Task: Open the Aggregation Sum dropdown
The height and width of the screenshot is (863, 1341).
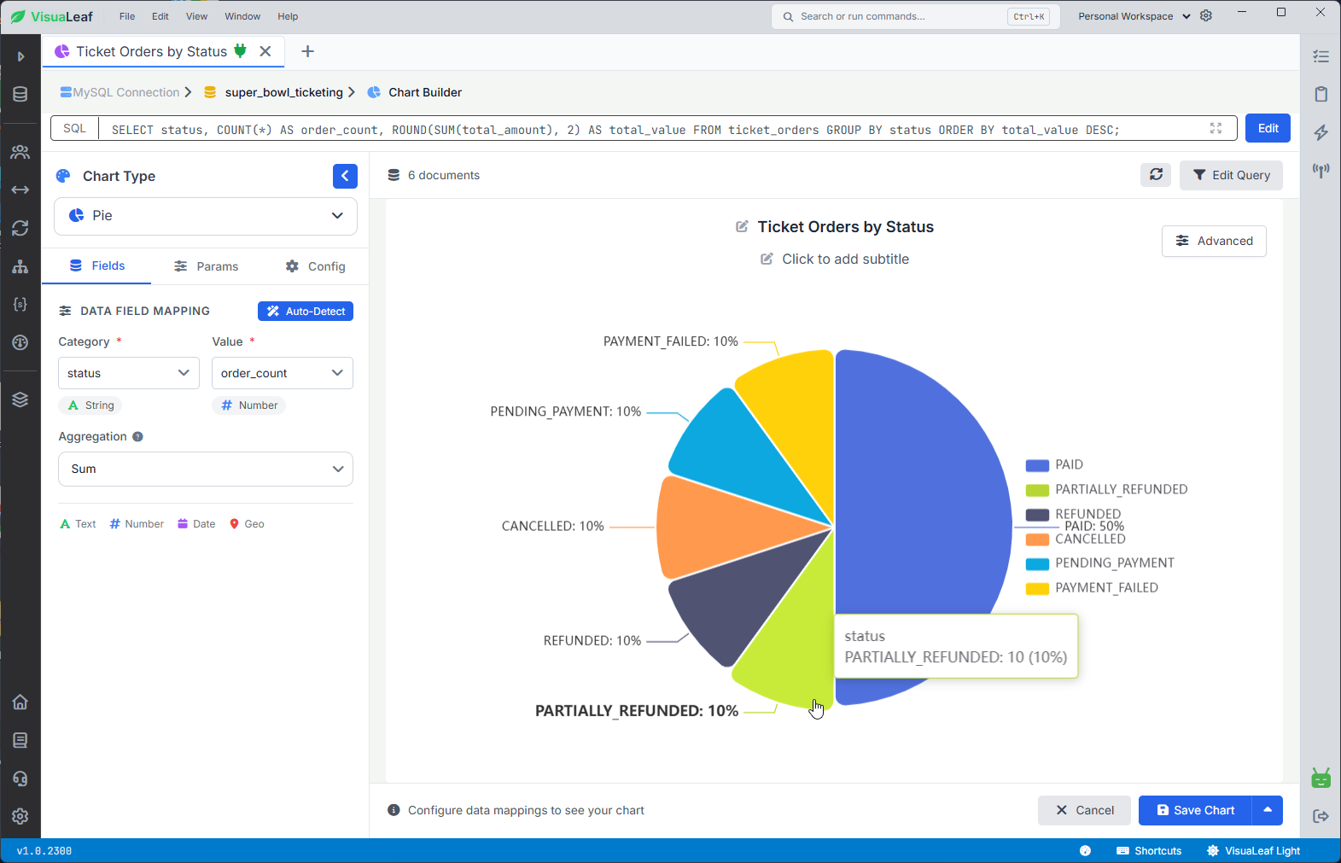Action: click(206, 469)
